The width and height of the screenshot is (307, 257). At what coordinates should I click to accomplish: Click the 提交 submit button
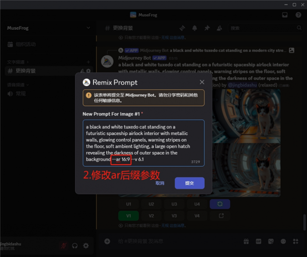(x=190, y=183)
